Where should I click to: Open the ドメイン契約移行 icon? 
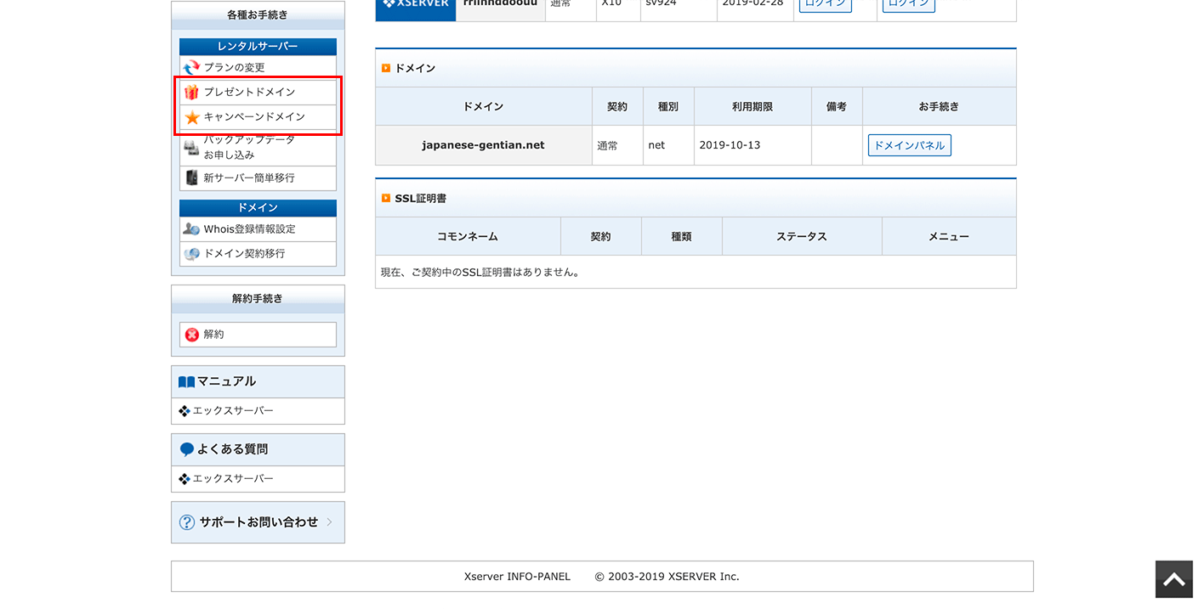coord(192,254)
